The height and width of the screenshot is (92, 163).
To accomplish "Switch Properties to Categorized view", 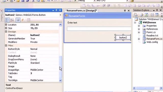I will point(7,20).
